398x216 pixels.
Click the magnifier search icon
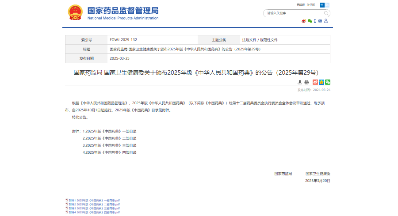(326, 13)
